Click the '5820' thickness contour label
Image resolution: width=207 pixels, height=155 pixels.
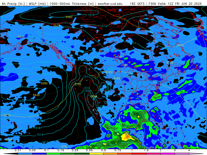[x=94, y=96]
